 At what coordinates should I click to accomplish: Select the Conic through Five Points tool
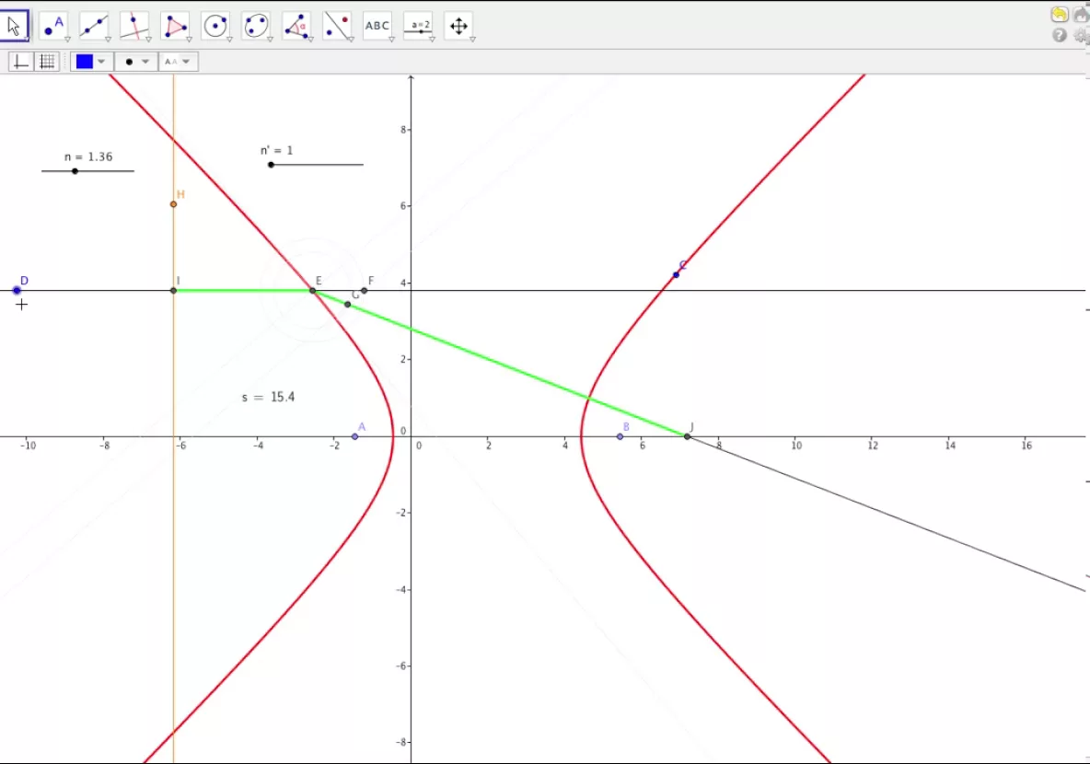coord(256,27)
